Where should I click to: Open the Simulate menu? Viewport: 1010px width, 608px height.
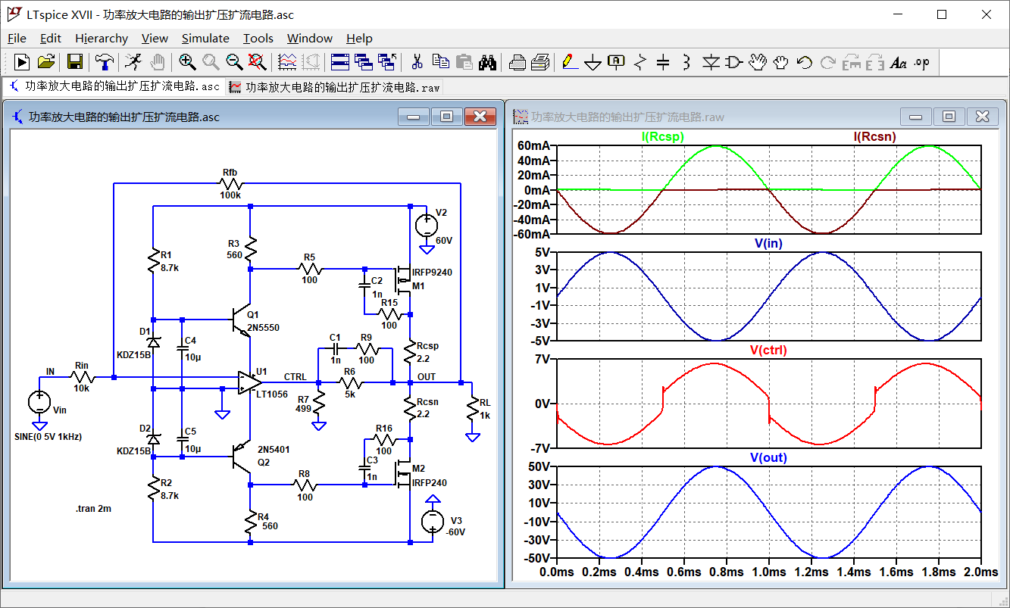205,38
